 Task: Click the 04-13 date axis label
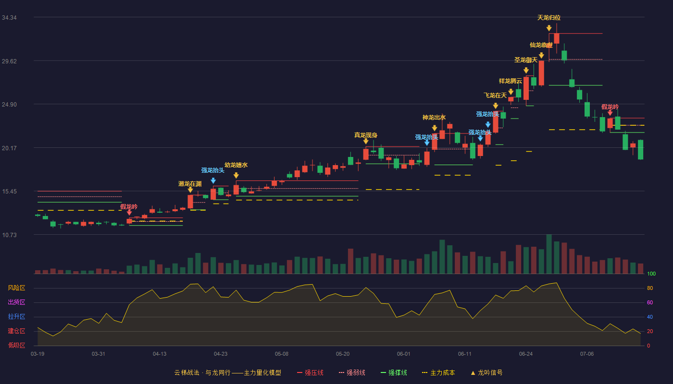point(160,354)
